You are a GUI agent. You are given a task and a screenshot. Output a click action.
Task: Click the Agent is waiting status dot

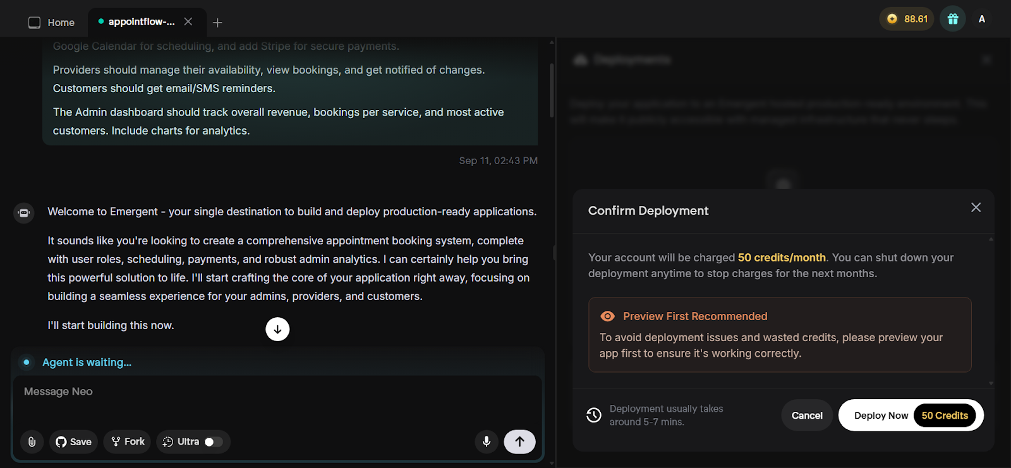click(x=27, y=362)
